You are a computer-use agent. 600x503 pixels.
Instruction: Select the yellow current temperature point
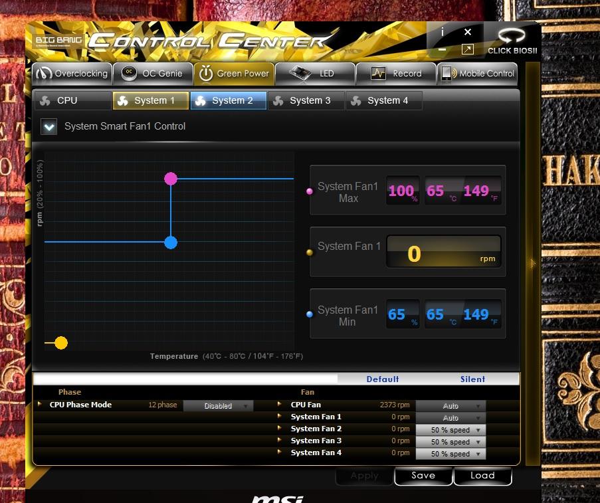pyautogui.click(x=61, y=343)
